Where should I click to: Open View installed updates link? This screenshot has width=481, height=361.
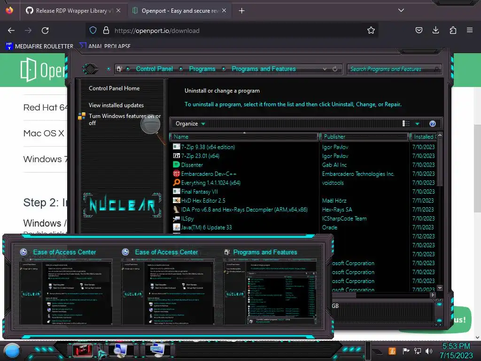[x=116, y=105]
